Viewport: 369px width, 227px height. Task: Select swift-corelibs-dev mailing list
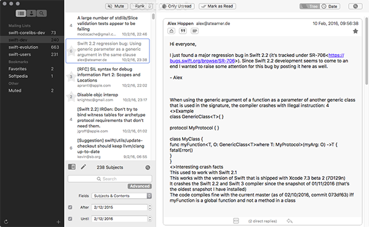click(x=32, y=33)
